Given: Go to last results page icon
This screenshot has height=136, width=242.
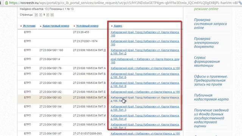Looking at the screenshot, I should 52,15.
